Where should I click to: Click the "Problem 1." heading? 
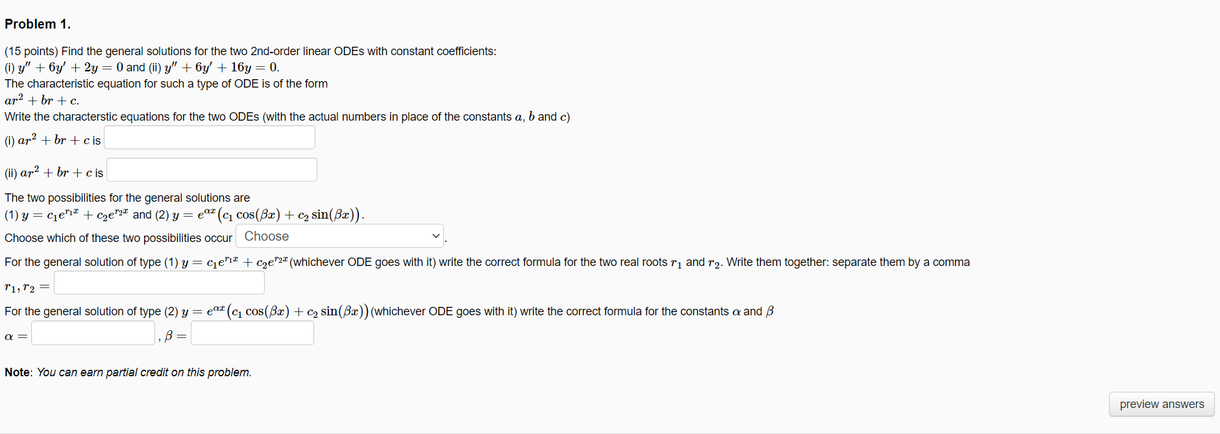38,24
